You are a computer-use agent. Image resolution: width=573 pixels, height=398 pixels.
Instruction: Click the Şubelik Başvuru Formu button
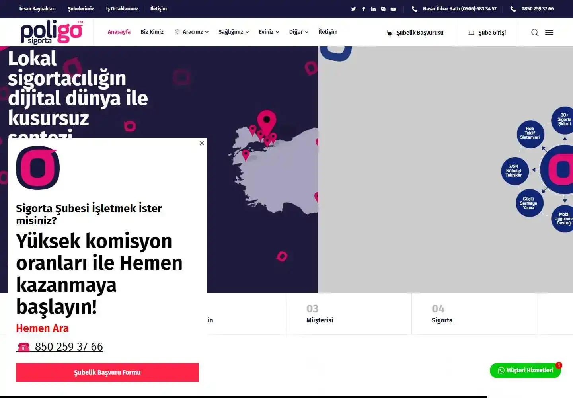(x=107, y=373)
